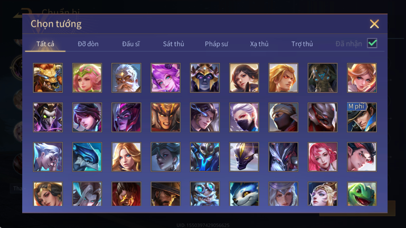
Task: Select the green-eyed plague mask hero
Action: pyautogui.click(x=48, y=117)
